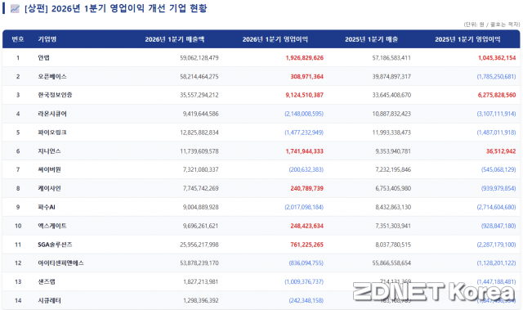Click the blue loss figure (2,714,604,680)

496,207
